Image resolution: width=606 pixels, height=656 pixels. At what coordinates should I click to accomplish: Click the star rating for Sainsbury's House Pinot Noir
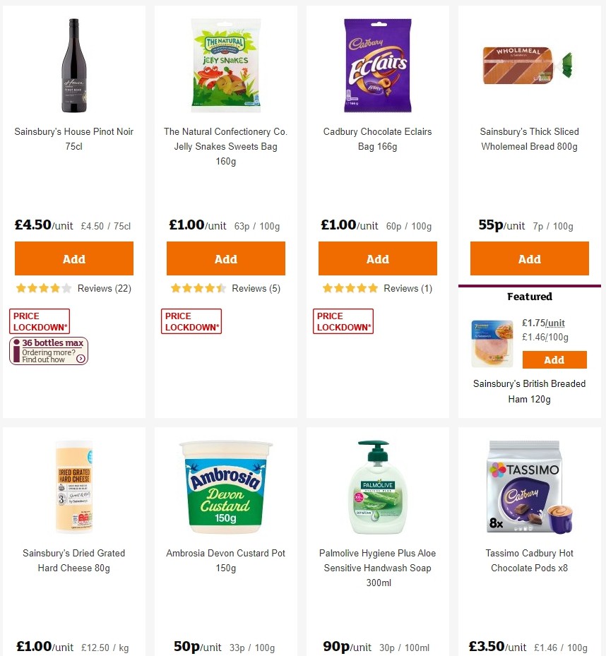pyautogui.click(x=42, y=288)
